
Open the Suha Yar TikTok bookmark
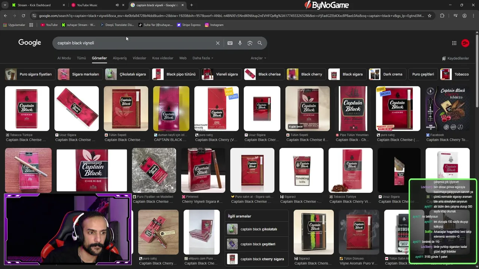156,25
